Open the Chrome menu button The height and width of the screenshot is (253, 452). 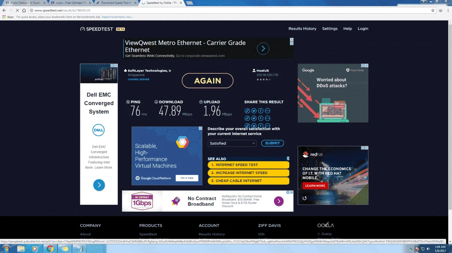(448, 11)
